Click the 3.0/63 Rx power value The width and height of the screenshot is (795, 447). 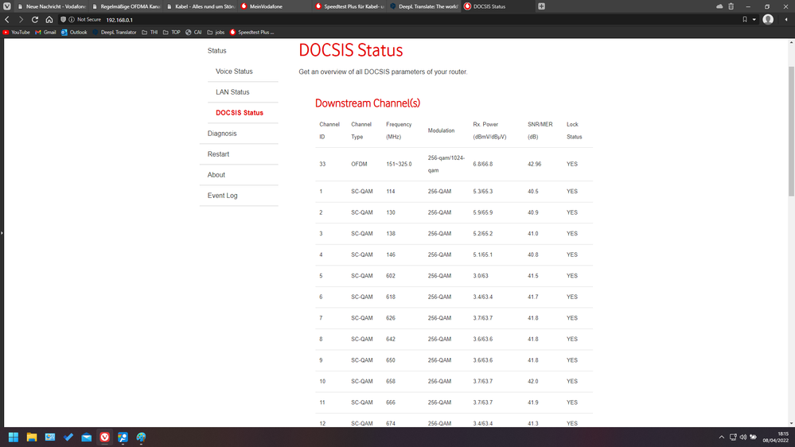coord(480,276)
